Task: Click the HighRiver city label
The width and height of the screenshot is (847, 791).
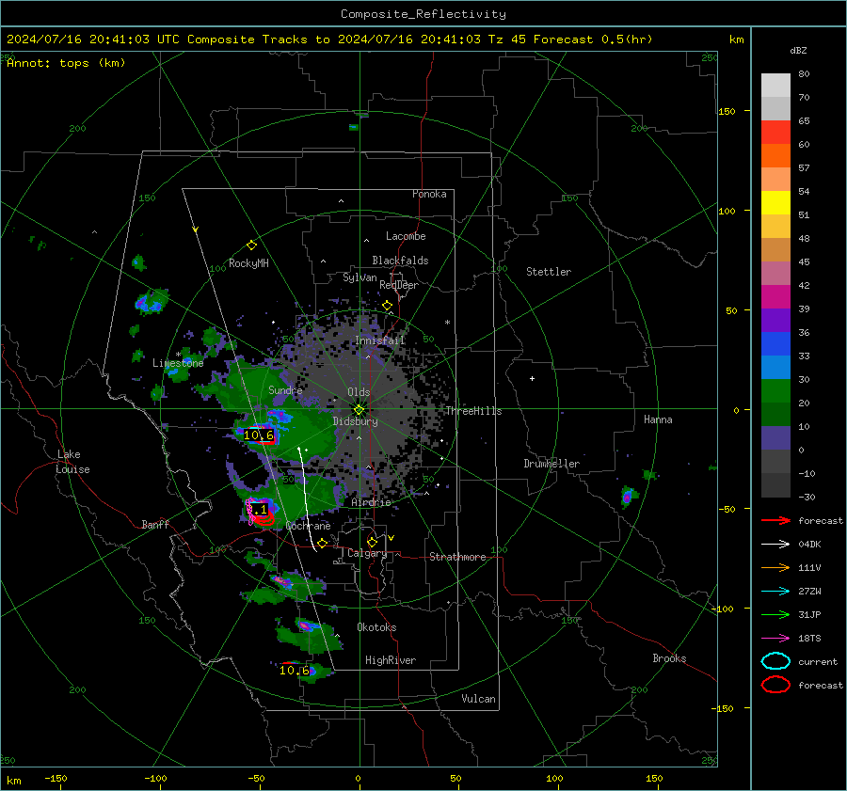Action: 390,660
